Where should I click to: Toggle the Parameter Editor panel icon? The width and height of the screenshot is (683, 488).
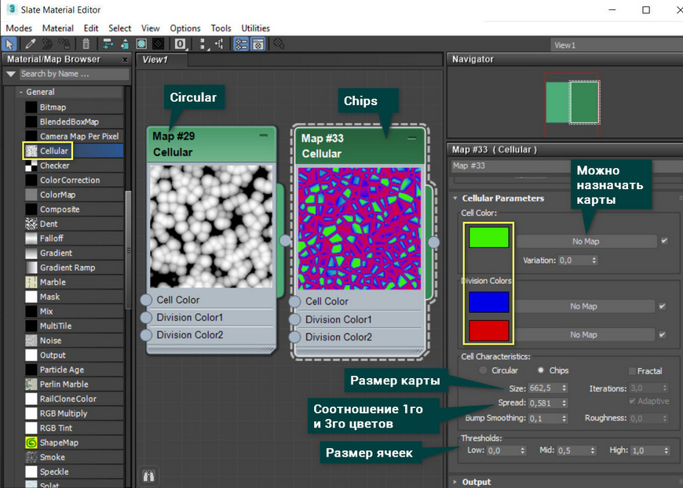tap(258, 44)
